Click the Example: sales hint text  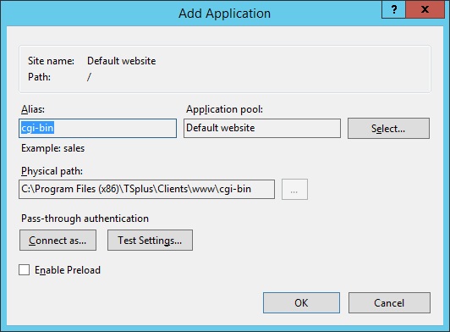tap(52, 148)
